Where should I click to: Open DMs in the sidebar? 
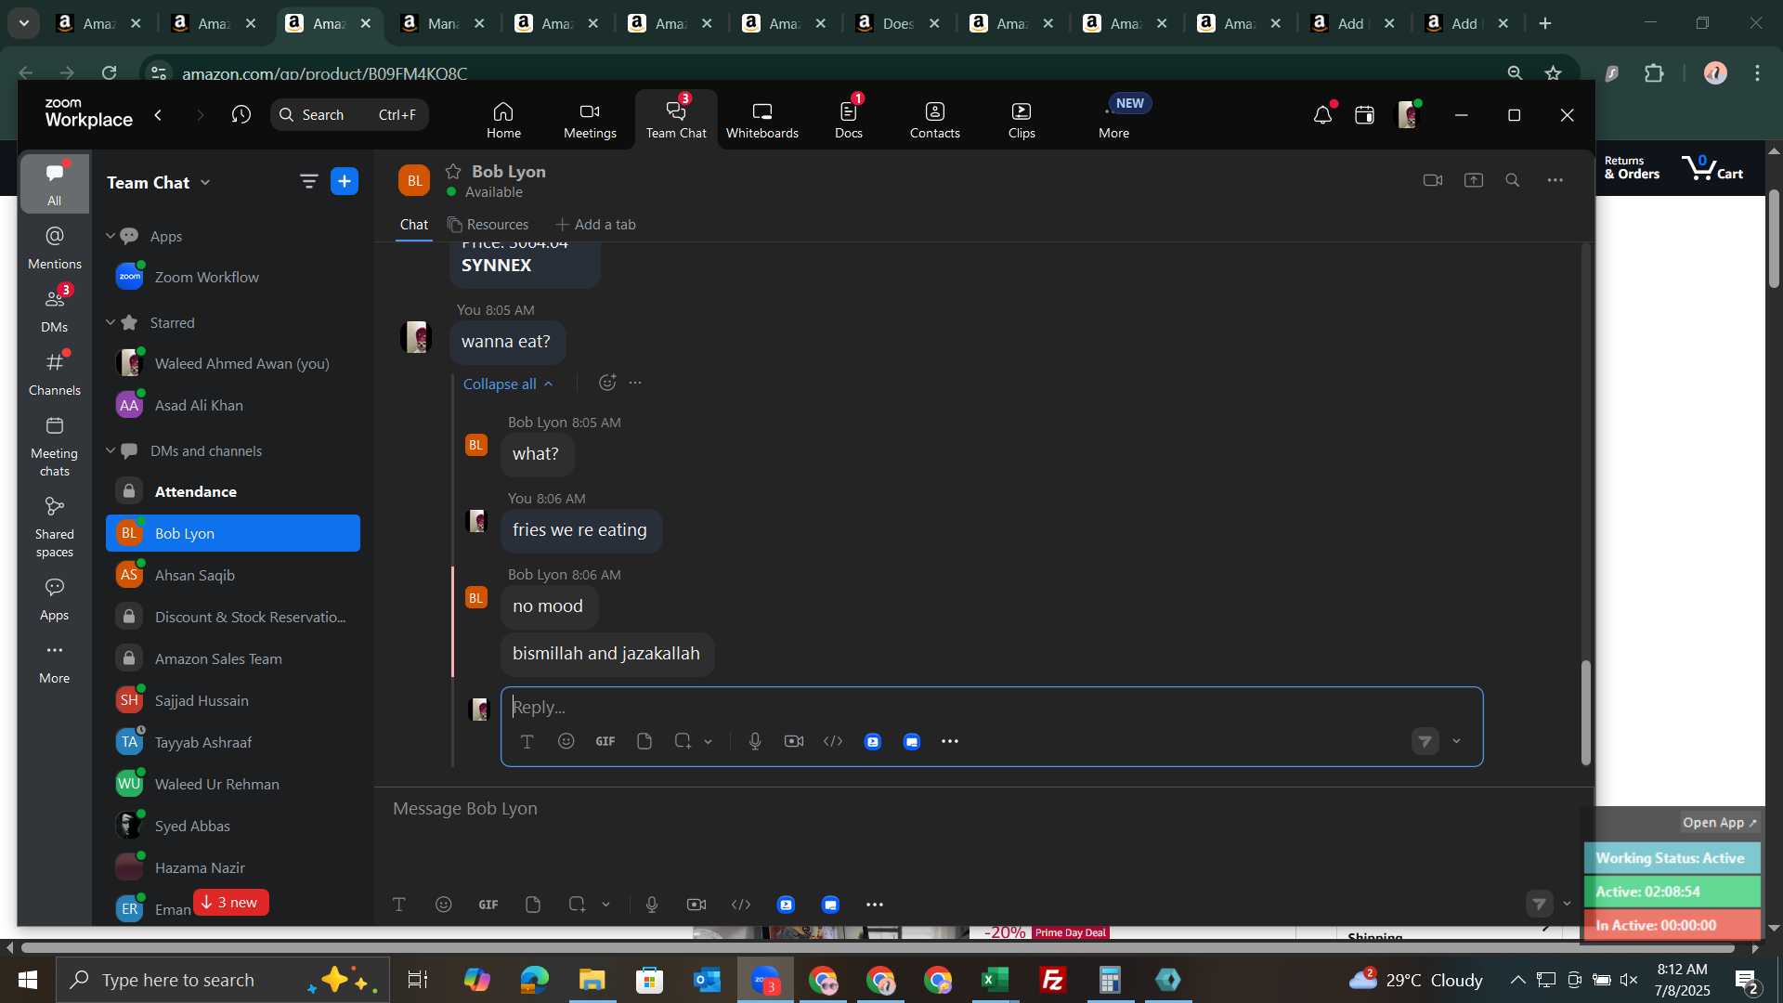click(55, 311)
